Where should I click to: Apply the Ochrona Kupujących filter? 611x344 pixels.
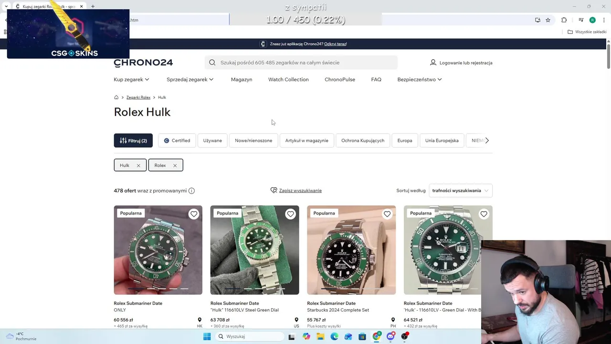pos(363,140)
